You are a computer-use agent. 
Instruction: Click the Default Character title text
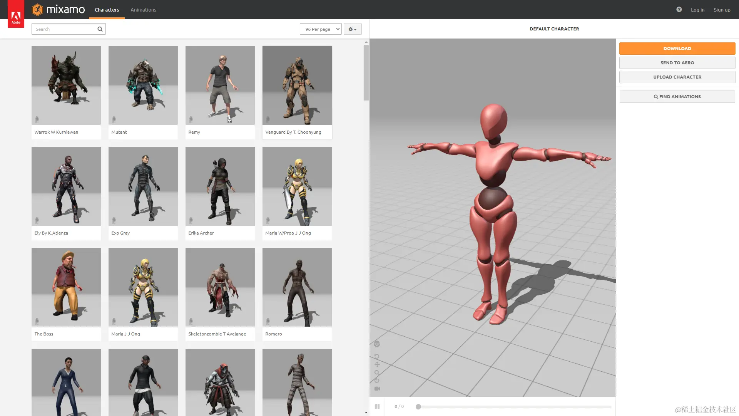(554, 29)
